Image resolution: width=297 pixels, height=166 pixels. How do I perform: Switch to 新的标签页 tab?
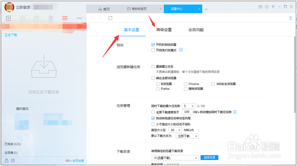[144, 9]
